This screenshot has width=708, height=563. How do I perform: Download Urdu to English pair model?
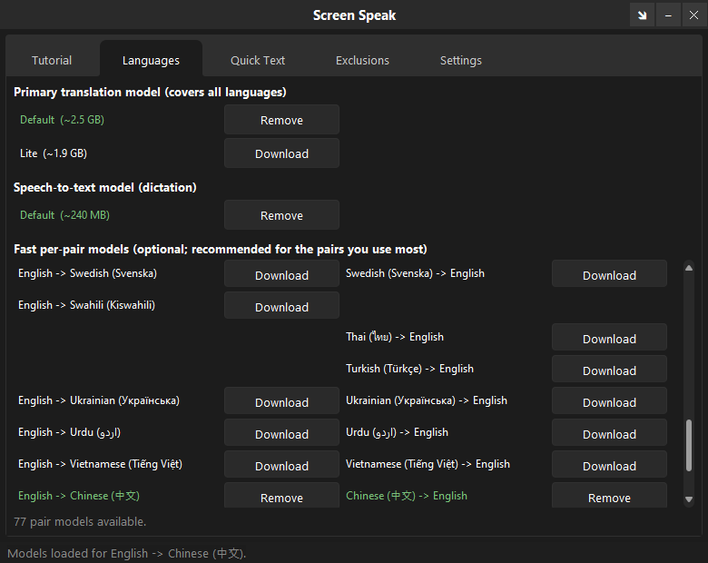click(x=609, y=434)
